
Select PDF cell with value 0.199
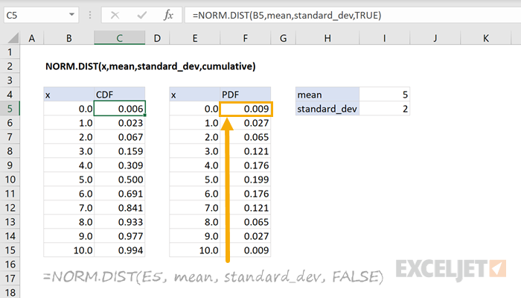coord(245,180)
